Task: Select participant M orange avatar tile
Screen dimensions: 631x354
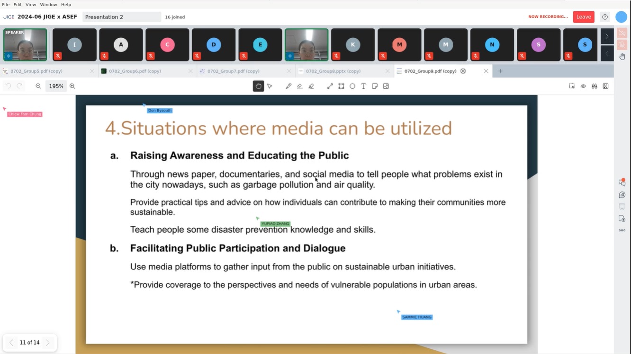Action: [x=399, y=44]
